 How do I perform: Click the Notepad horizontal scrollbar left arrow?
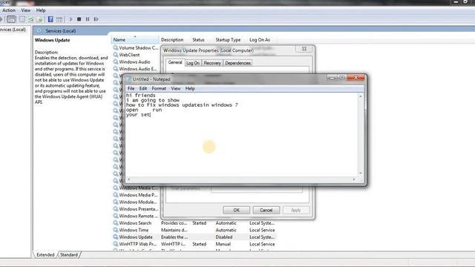tap(129, 179)
